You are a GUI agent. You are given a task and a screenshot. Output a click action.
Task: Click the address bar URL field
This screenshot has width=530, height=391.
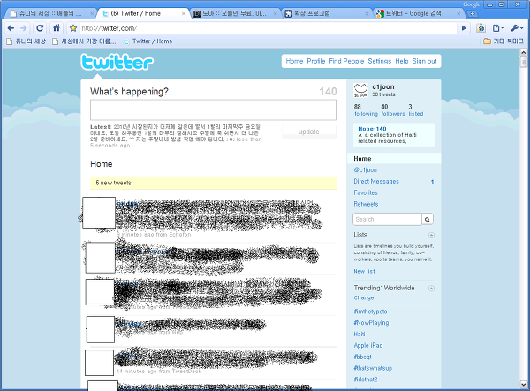tap(267, 28)
